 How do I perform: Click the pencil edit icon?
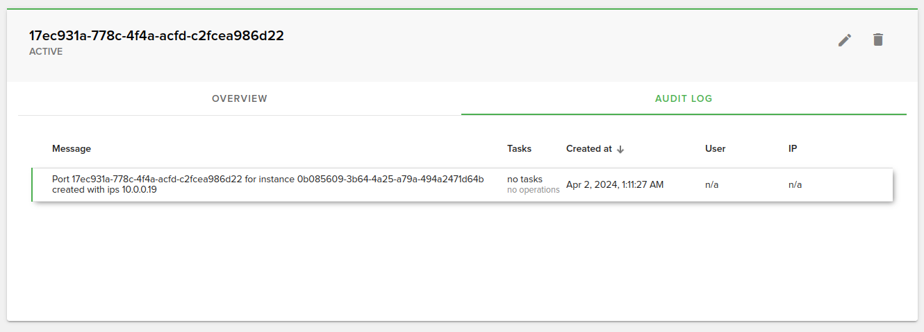[x=845, y=40]
